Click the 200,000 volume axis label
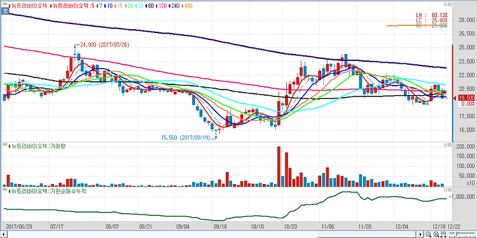The height and width of the screenshot is (238, 477). point(466,147)
